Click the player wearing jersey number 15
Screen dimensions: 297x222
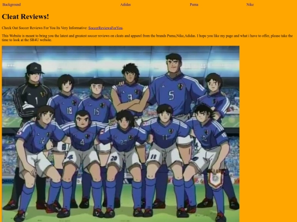tap(97, 100)
